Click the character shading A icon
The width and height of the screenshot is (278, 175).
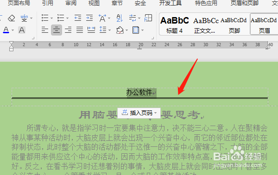pyautogui.click(x=22, y=30)
